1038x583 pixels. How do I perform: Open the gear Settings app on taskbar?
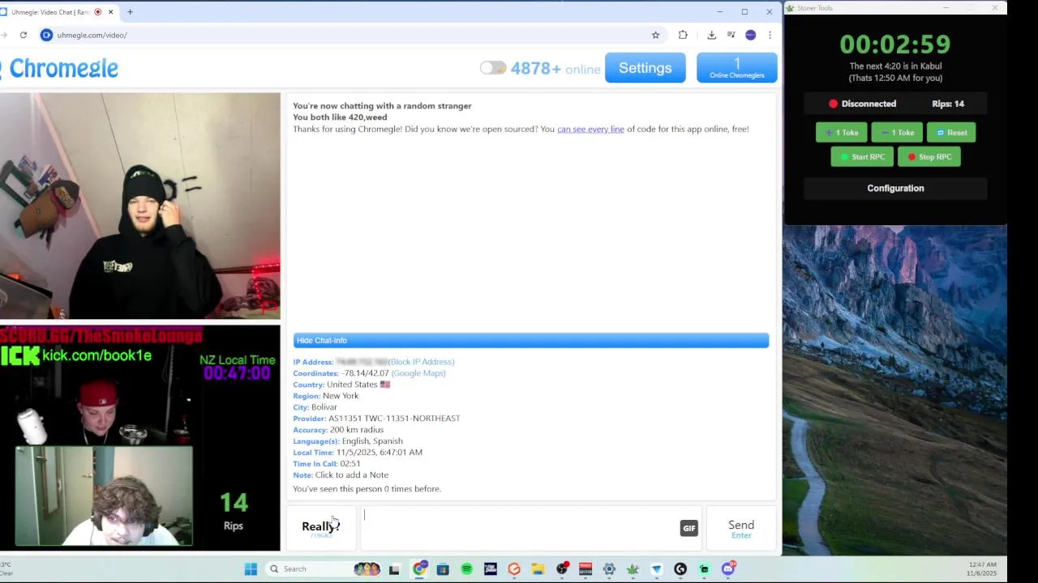coord(609,569)
